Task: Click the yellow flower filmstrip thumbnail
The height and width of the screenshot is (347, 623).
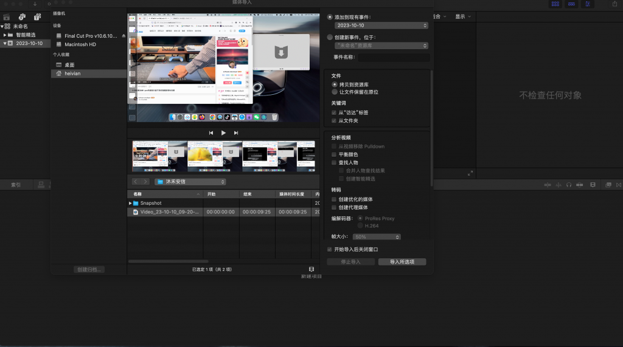Action: coord(215,156)
